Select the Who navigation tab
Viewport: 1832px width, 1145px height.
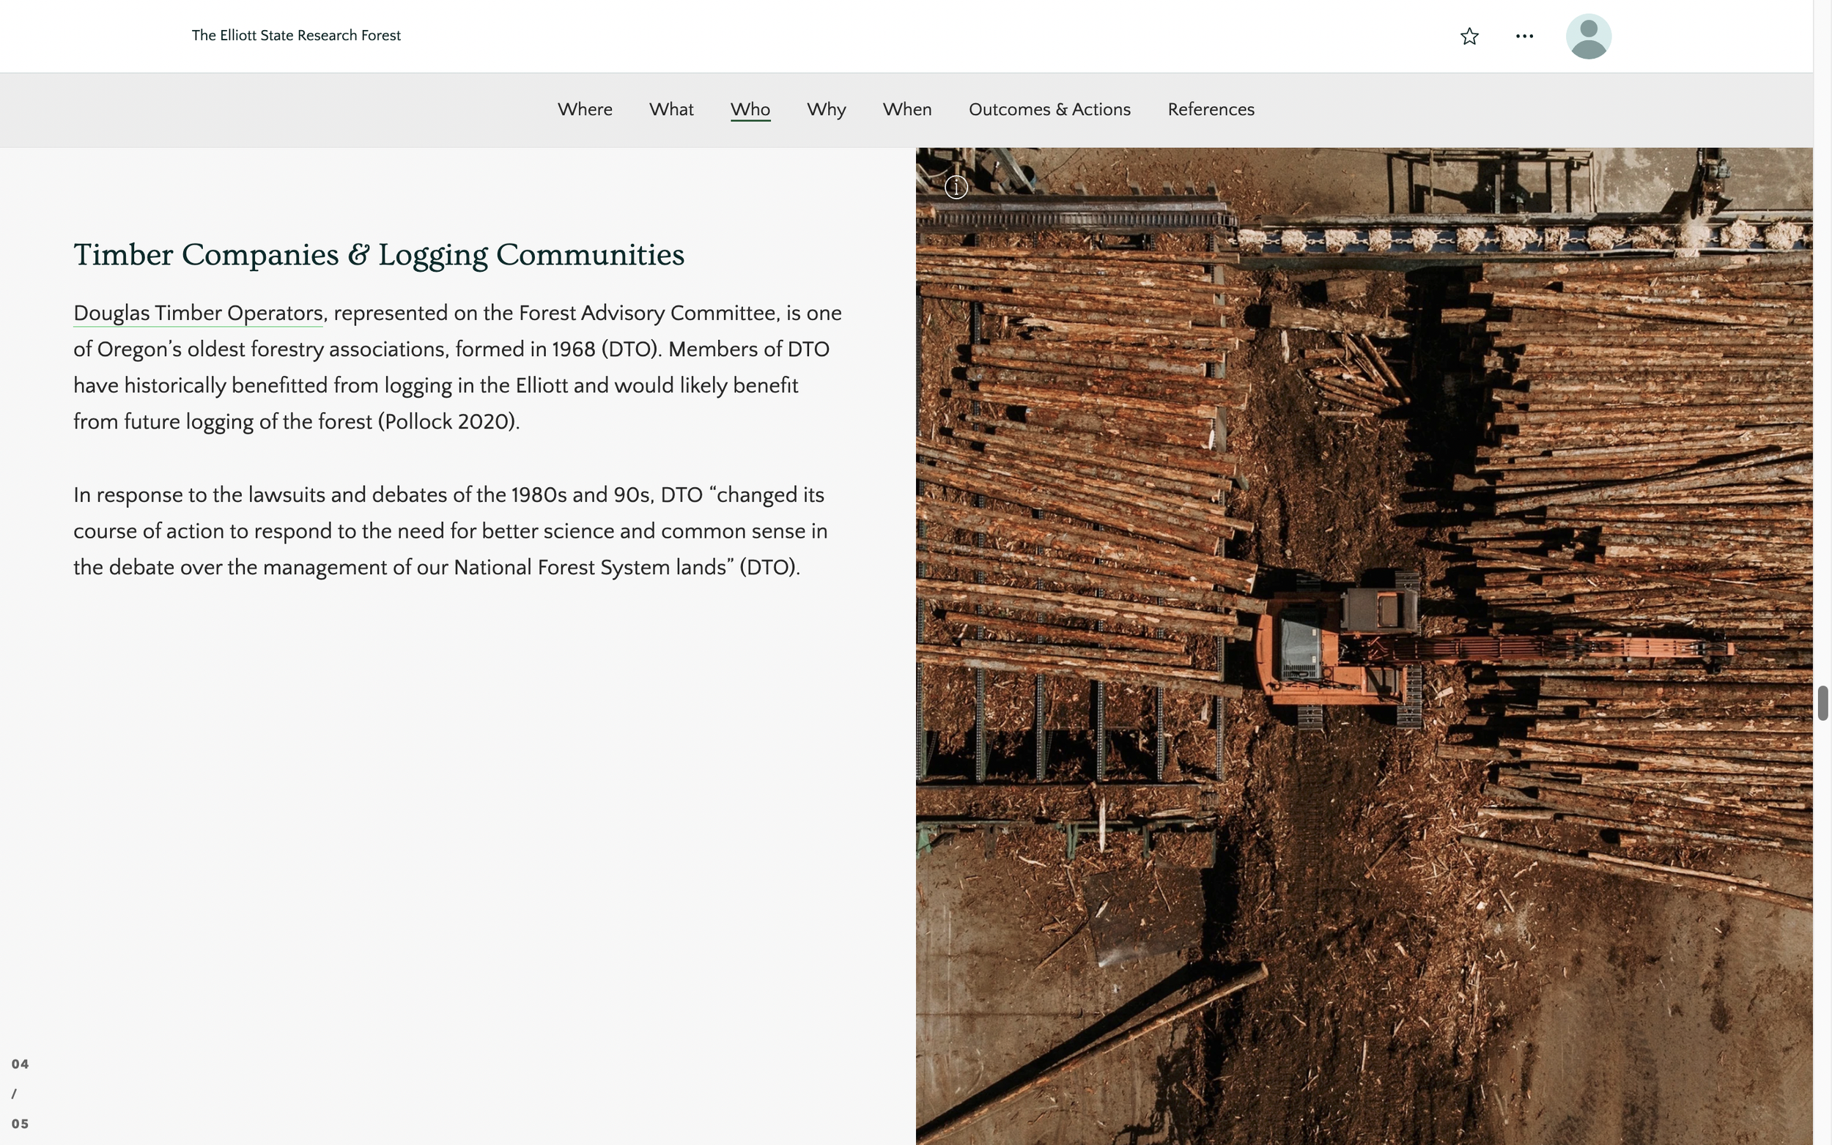coord(750,110)
